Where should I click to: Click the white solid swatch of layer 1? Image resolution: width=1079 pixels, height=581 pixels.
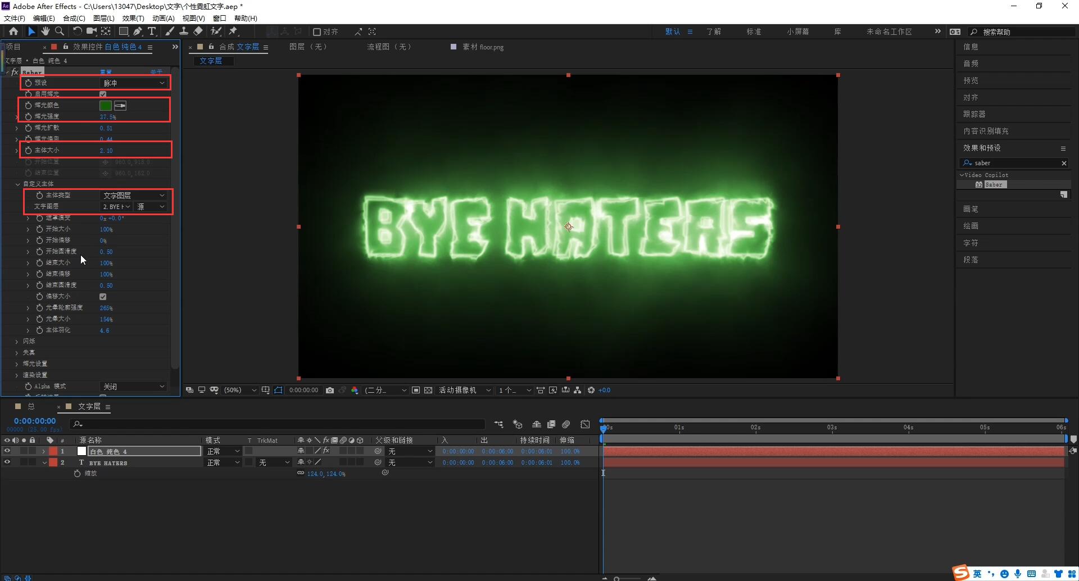click(x=81, y=451)
